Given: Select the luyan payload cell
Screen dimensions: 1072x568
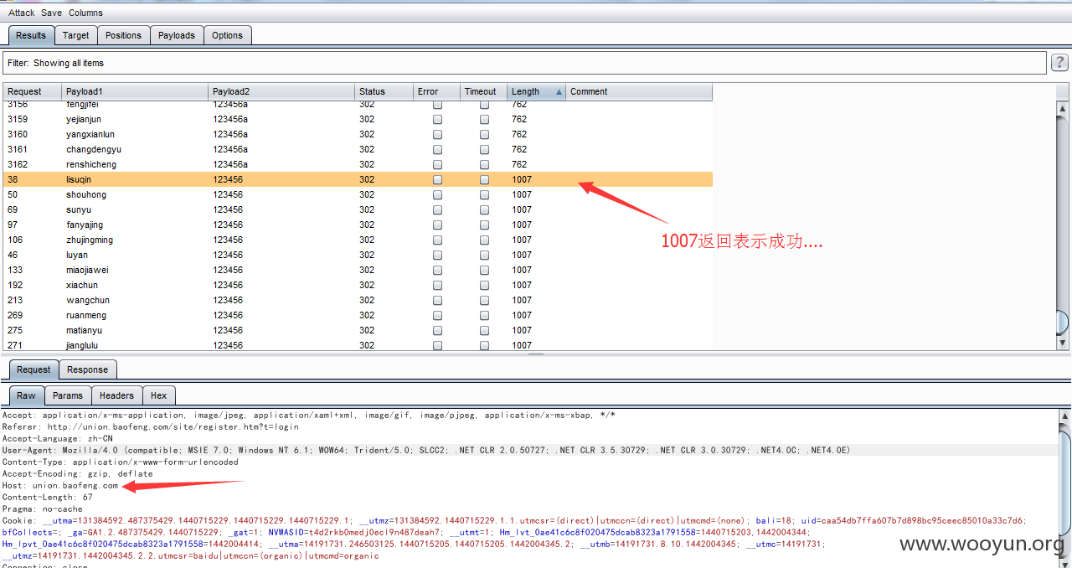Looking at the screenshot, I should coord(135,255).
